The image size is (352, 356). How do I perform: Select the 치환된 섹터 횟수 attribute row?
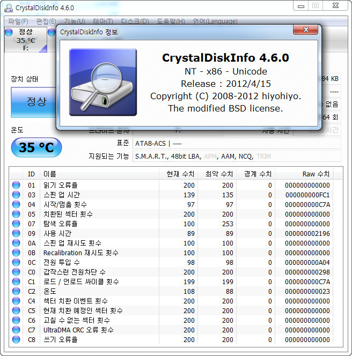point(172,214)
